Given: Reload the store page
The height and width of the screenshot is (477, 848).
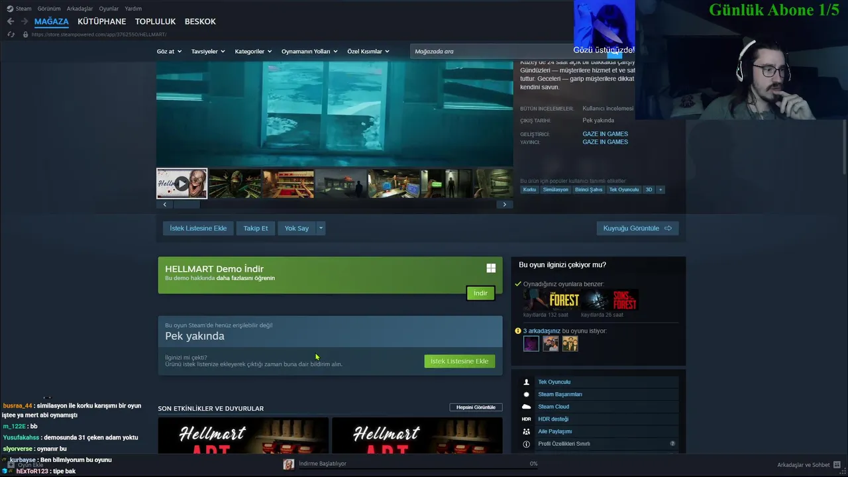Looking at the screenshot, I should pos(11,34).
